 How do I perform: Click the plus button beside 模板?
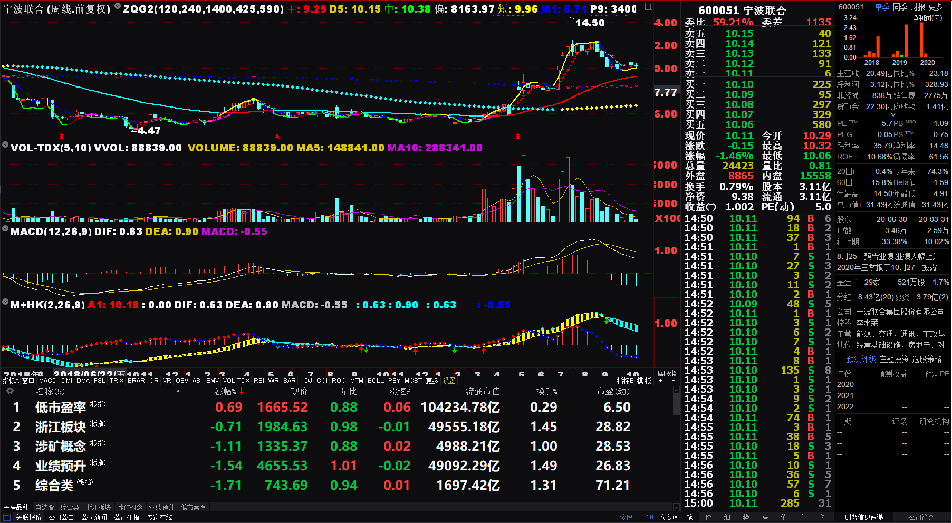pos(660,380)
